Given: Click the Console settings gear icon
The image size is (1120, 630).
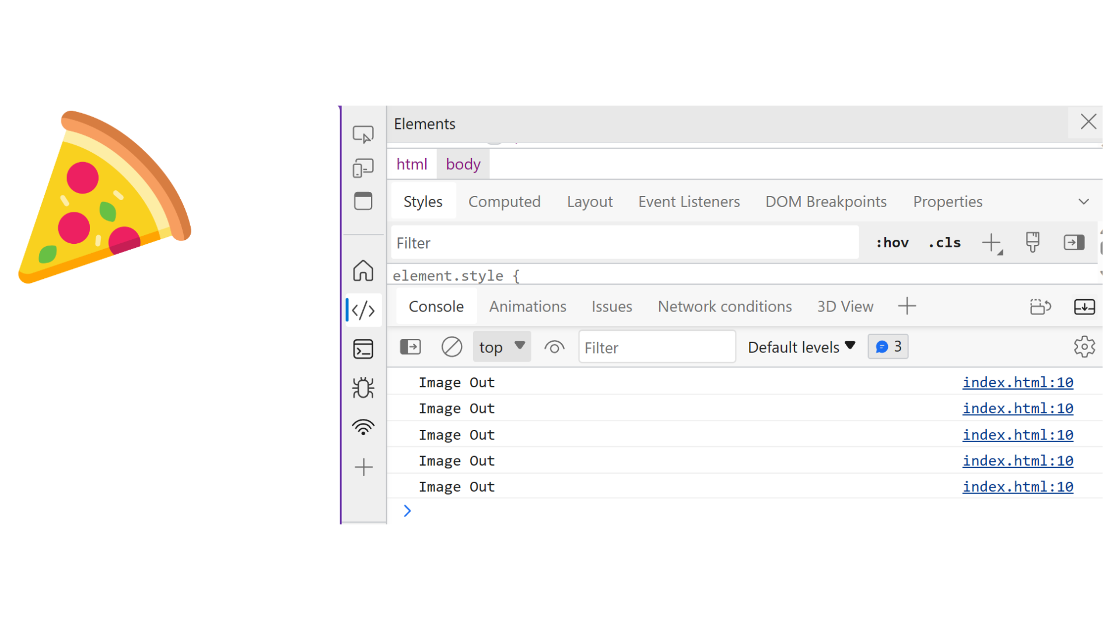Looking at the screenshot, I should click(1084, 347).
